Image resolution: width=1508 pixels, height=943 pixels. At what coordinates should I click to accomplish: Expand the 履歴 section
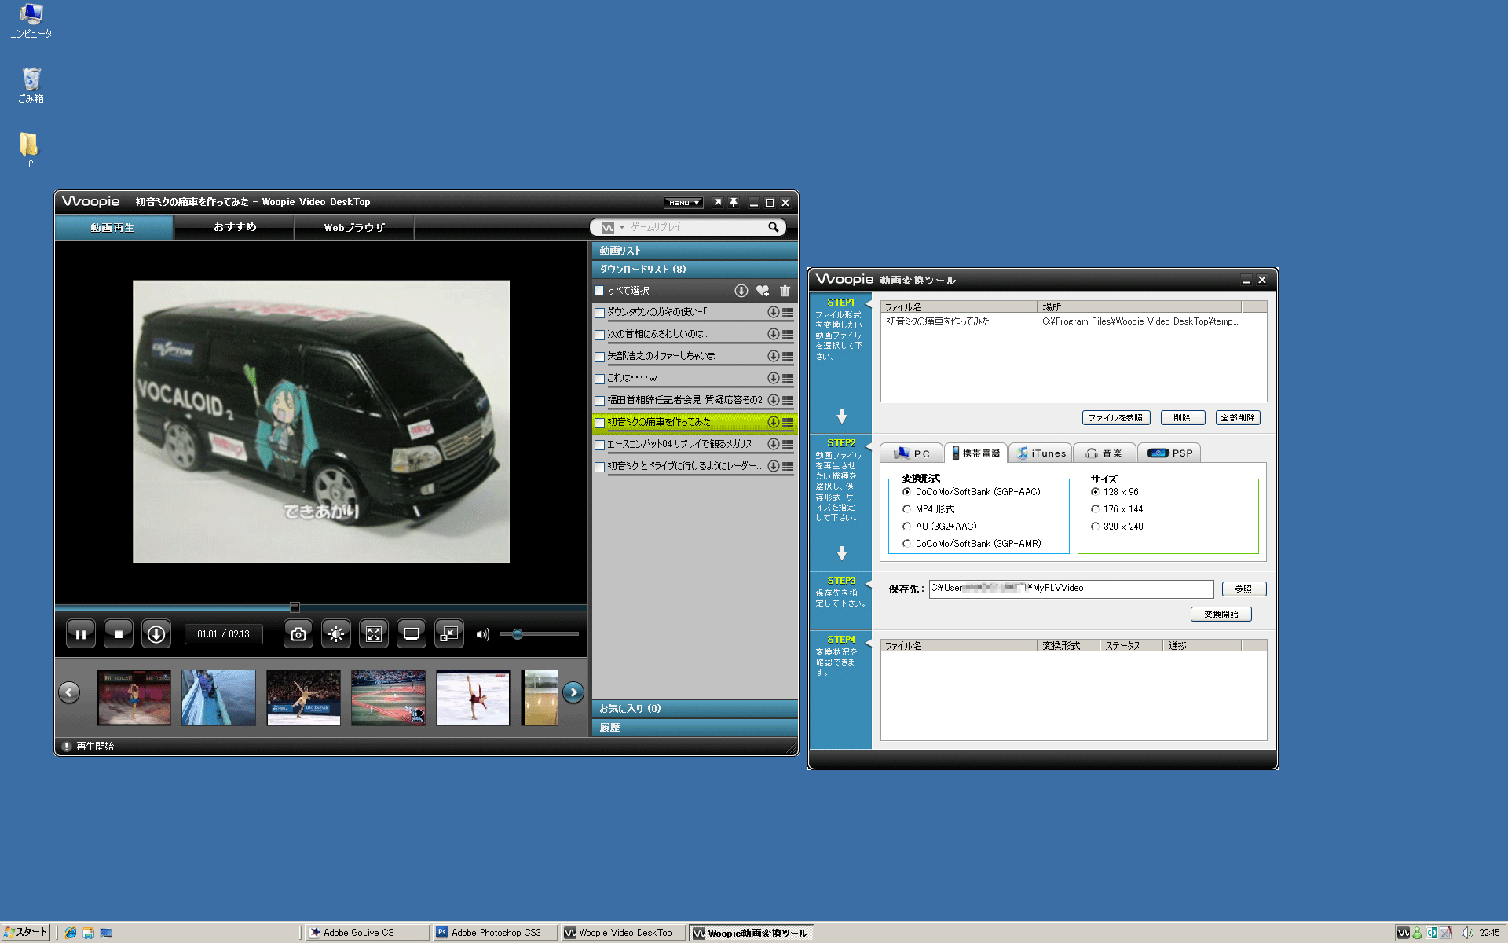pos(694,728)
